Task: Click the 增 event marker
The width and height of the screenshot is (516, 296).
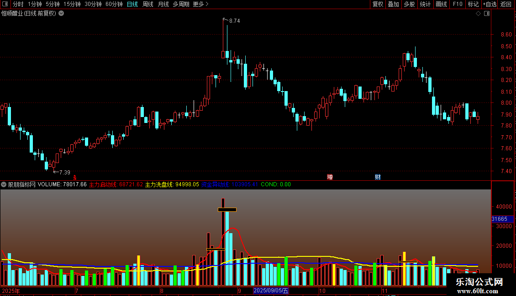Action: (x=330, y=177)
